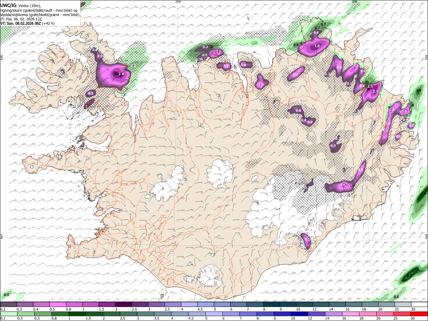This screenshot has width=428, height=321.
Task: Select the 12 swatch in the snow legend row
Action: click(321, 305)
